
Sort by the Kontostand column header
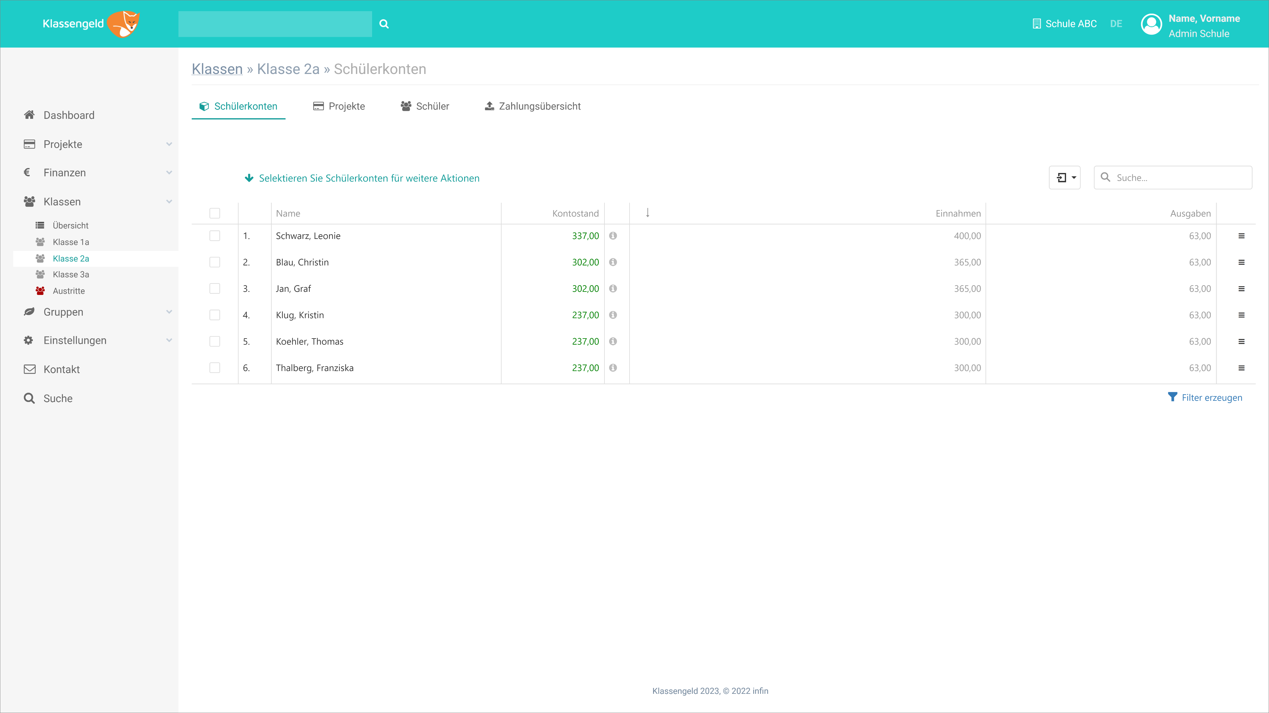575,214
